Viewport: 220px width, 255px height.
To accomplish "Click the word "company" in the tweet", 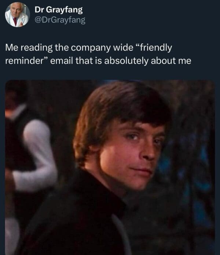I will pos(91,48).
